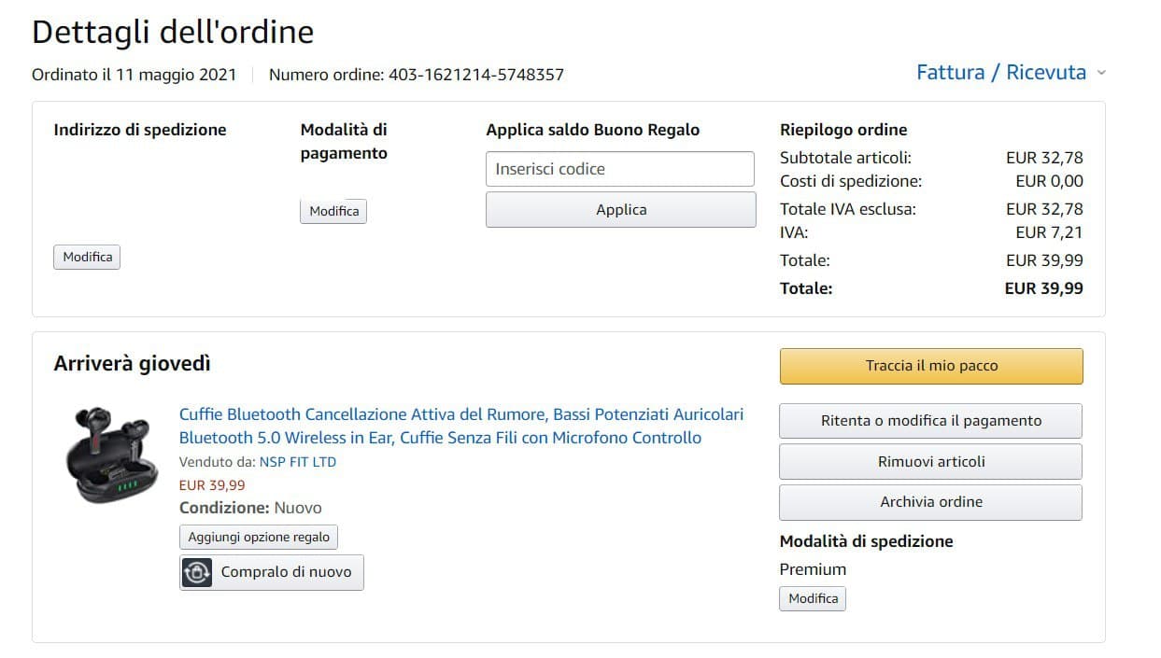The height and width of the screenshot is (658, 1161).
Task: Click Modifica under Modalità di pagamento
Action: [x=333, y=211]
